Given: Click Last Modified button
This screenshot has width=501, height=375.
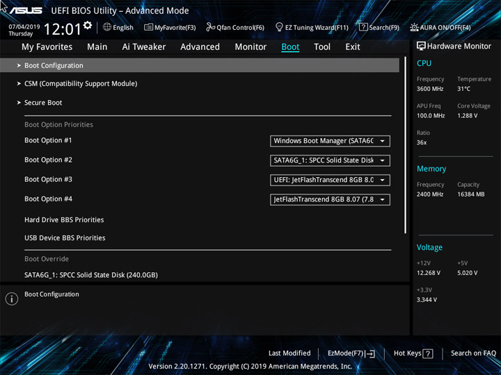Looking at the screenshot, I should tap(289, 353).
